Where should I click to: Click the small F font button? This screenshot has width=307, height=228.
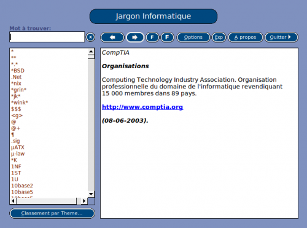coord(152,37)
